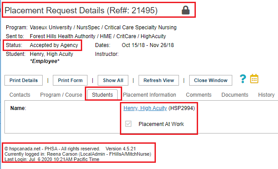Click Show All button
The image size is (278, 169).
(113, 80)
